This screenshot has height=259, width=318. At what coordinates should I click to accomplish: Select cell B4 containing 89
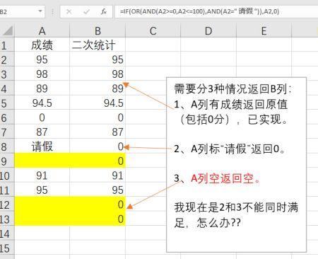(98, 88)
